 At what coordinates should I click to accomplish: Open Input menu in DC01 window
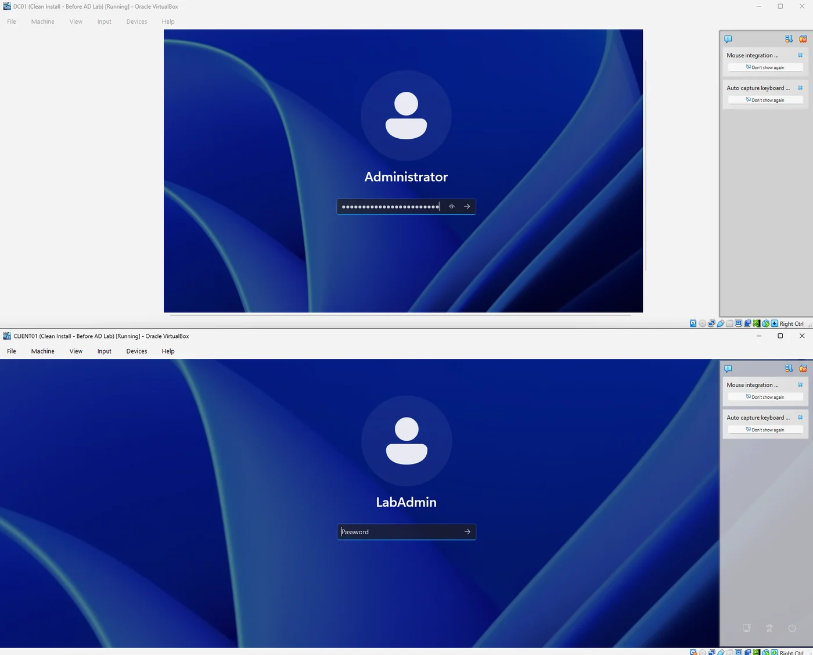[x=105, y=21]
